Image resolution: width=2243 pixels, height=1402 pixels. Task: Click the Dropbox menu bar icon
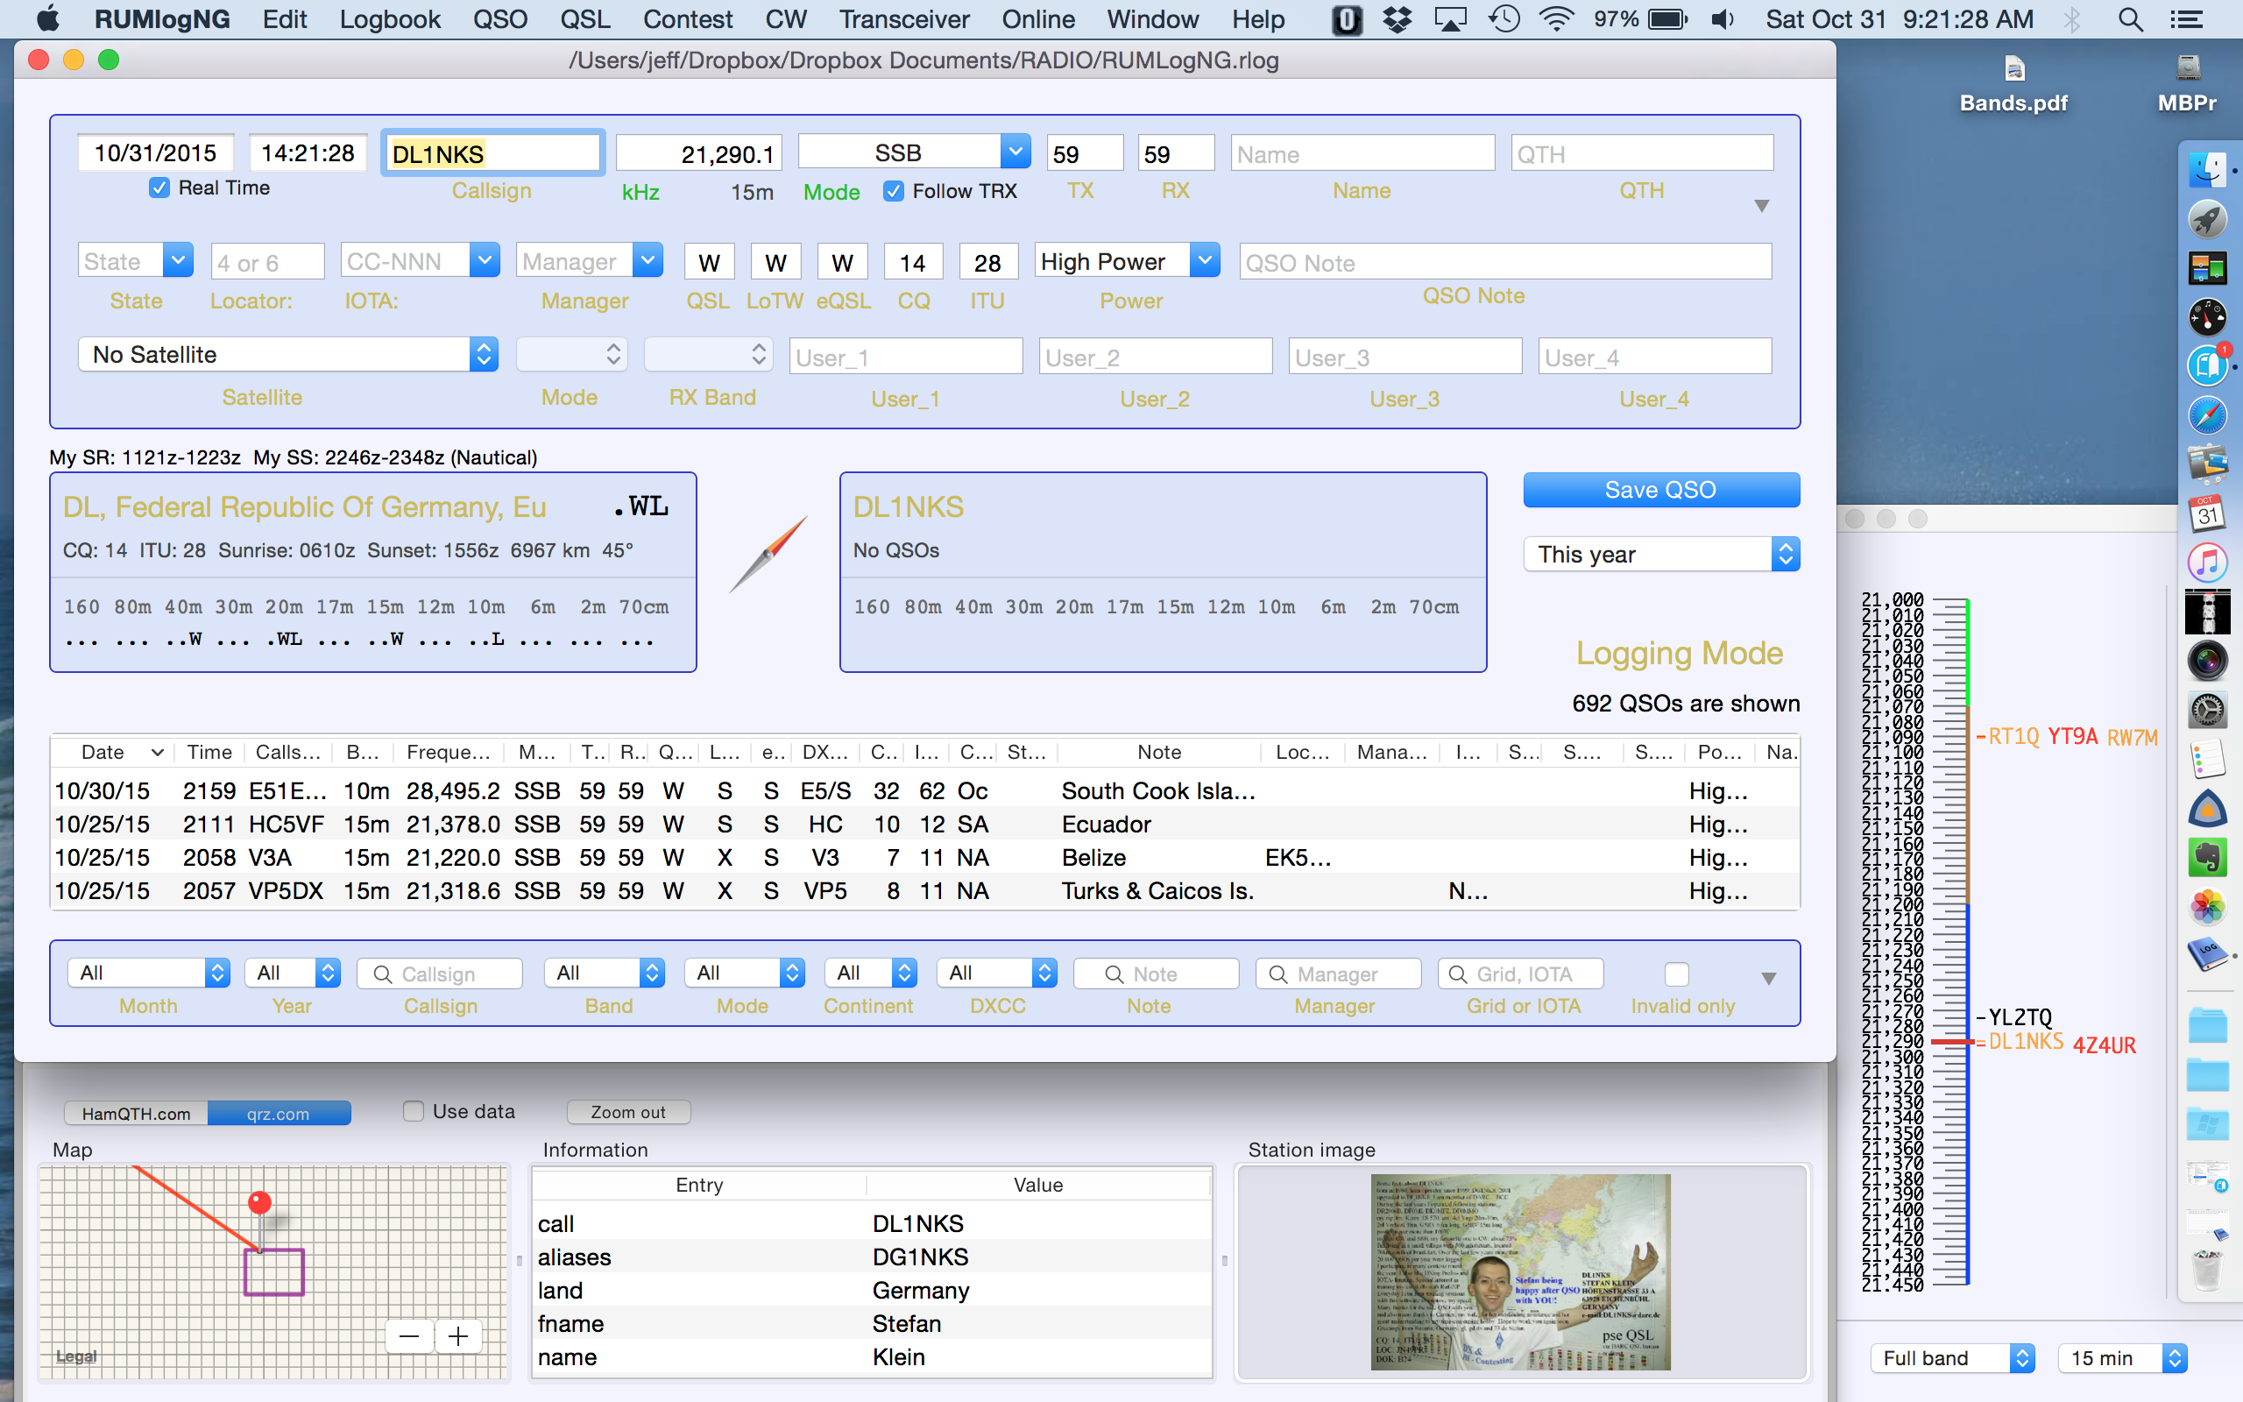pyautogui.click(x=1397, y=18)
